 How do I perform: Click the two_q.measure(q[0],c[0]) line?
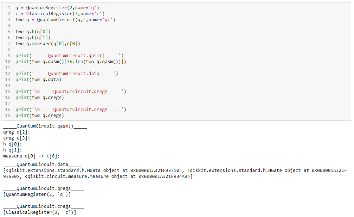48,44
